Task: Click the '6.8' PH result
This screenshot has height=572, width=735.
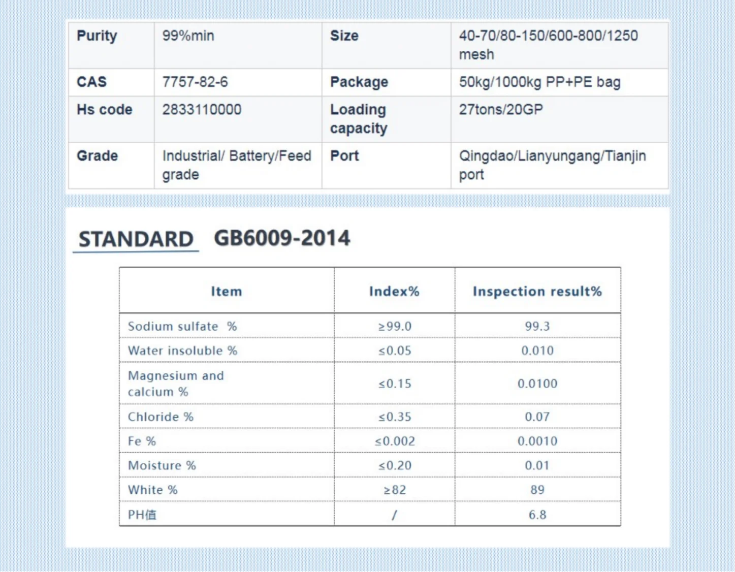Action: [537, 515]
